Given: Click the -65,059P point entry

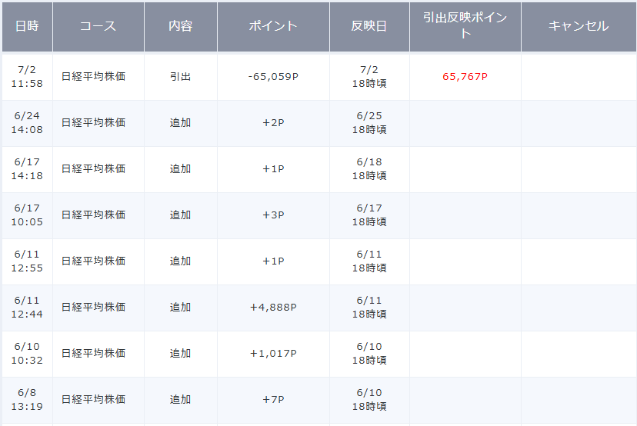Looking at the screenshot, I should (x=273, y=77).
